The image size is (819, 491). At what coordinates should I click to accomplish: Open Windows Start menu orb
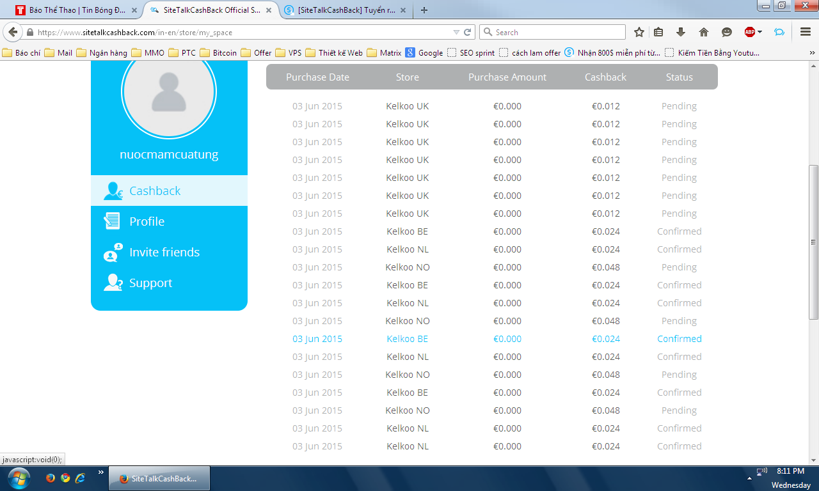[19, 478]
